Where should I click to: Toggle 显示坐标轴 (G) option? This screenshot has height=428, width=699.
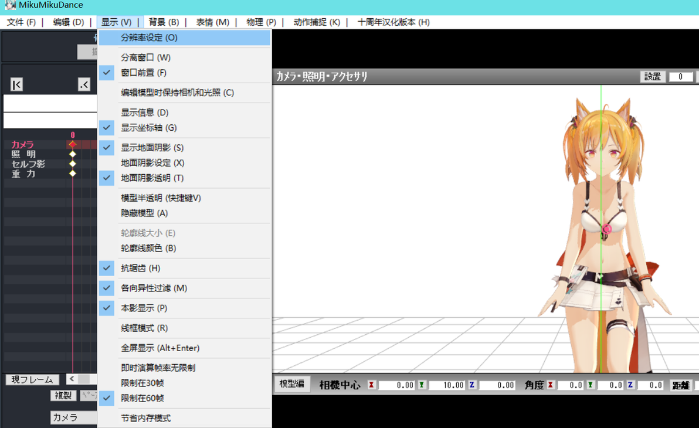point(185,128)
